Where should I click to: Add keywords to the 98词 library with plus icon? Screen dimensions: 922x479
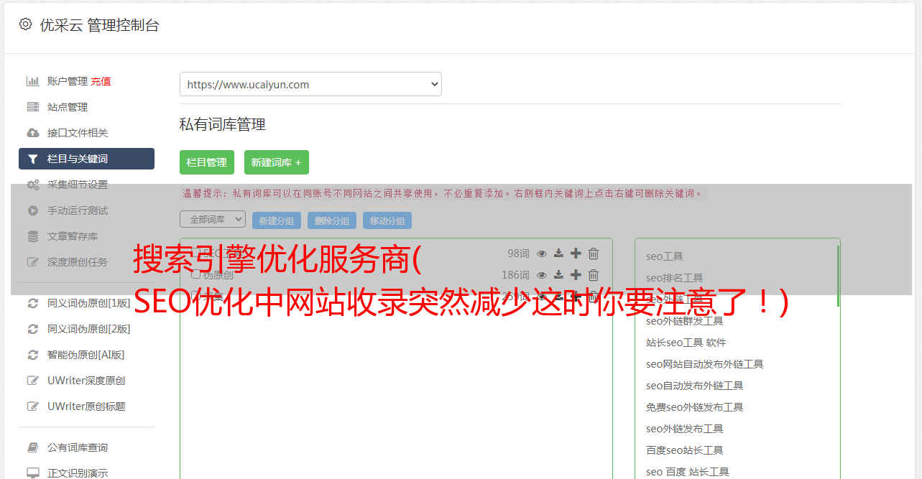(x=576, y=254)
